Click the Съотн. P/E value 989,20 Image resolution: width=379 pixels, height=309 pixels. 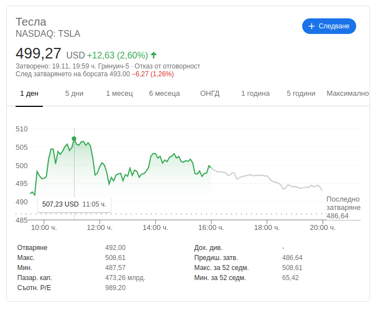coord(115,288)
